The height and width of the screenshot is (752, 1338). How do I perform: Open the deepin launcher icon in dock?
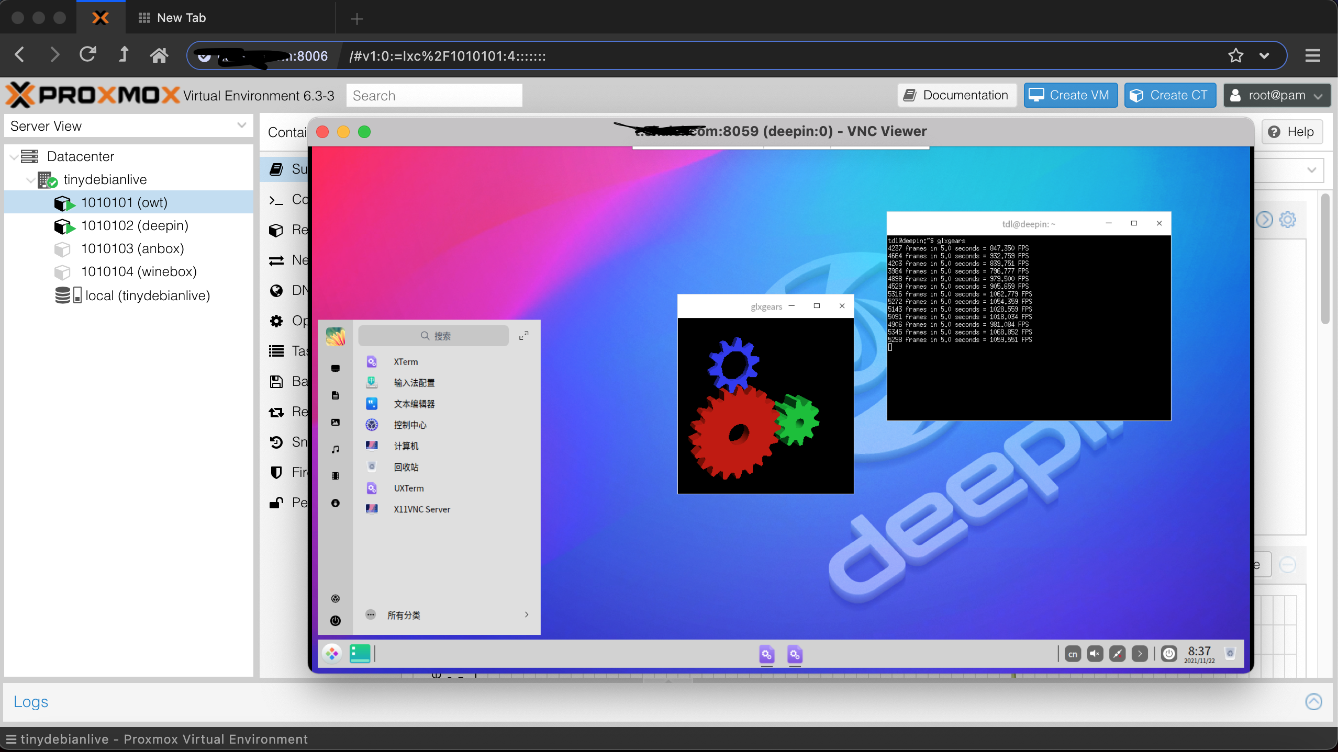(332, 654)
